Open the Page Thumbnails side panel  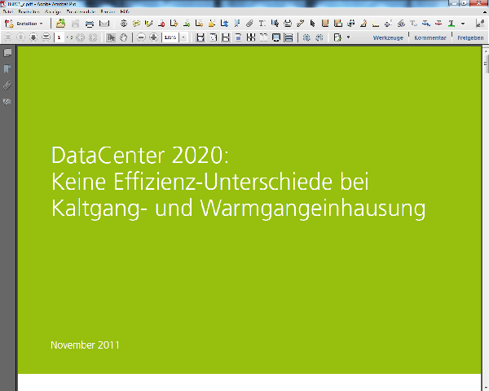(7, 53)
